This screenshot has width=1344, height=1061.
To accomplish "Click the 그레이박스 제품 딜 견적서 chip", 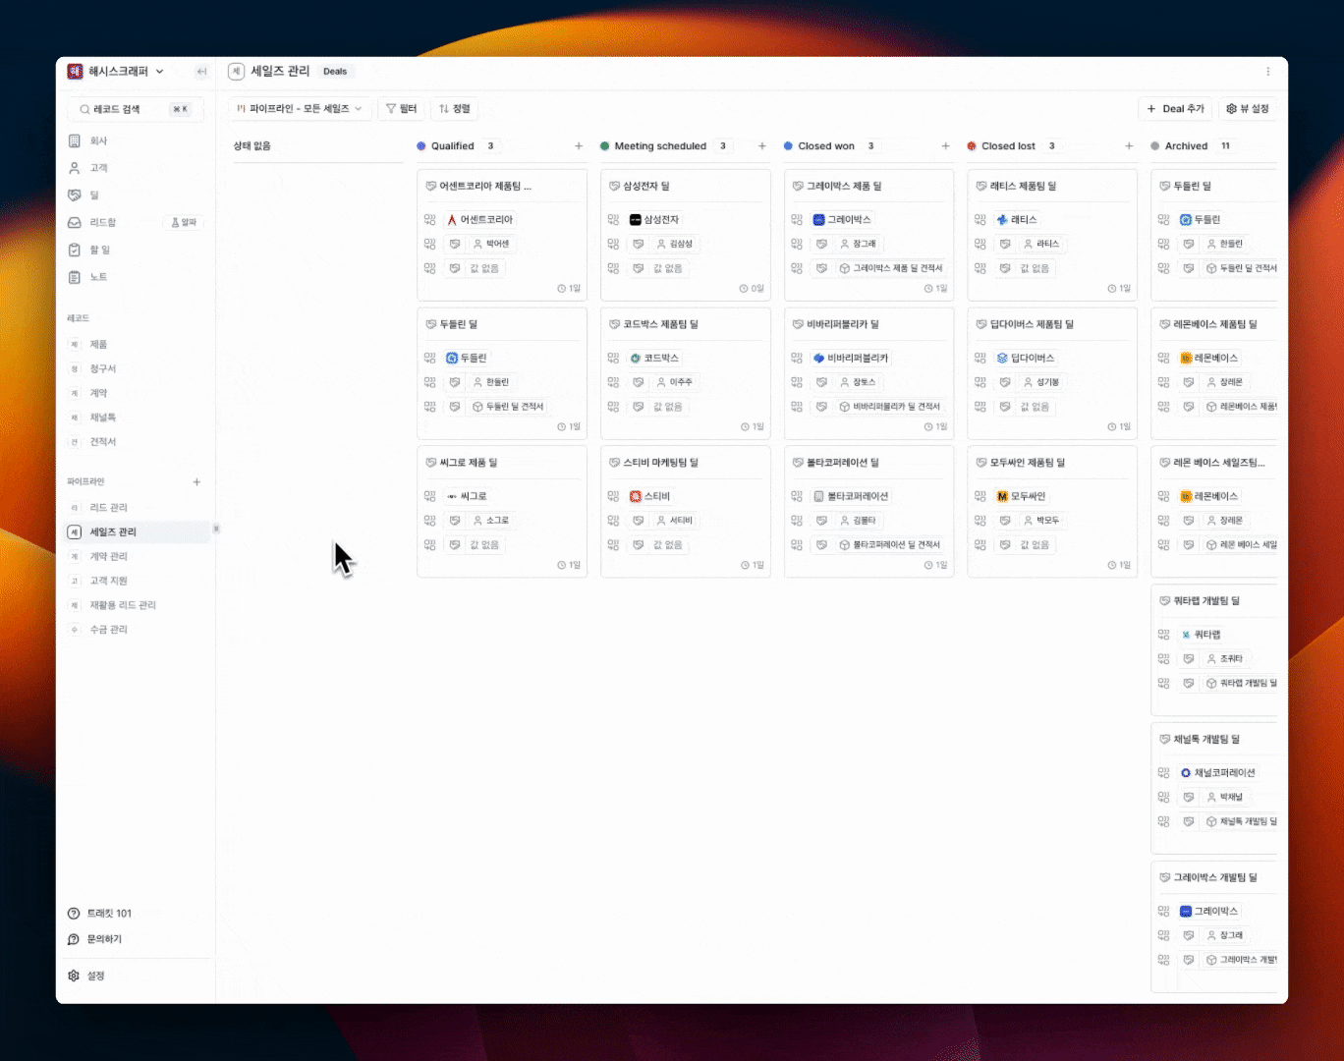I will (x=891, y=268).
